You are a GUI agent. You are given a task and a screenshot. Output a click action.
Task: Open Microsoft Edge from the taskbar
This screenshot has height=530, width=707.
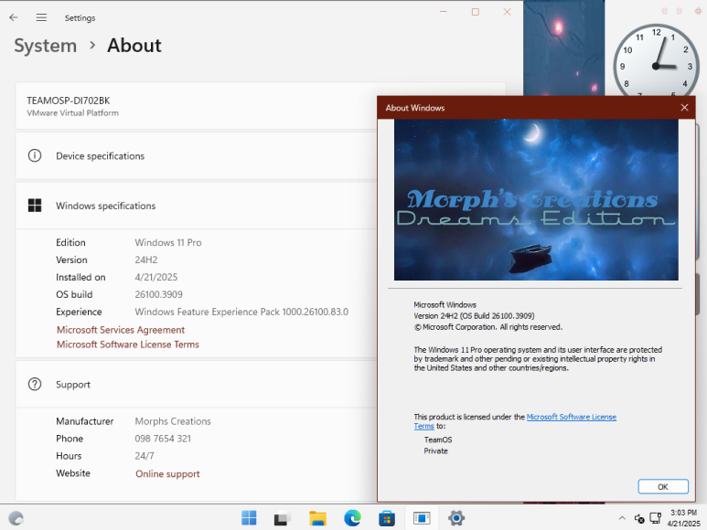[352, 518]
